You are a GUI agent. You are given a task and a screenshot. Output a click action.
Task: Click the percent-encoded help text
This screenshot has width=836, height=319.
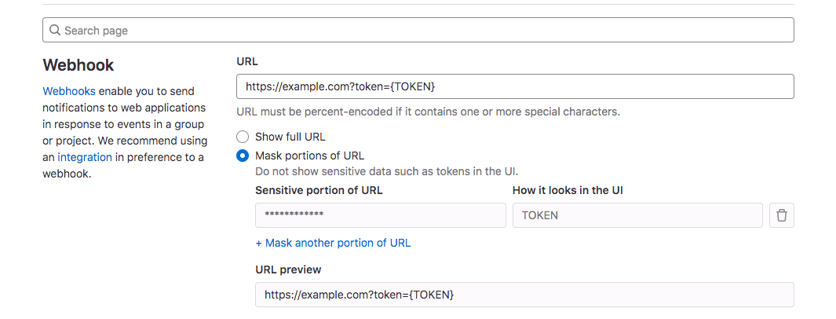point(428,112)
